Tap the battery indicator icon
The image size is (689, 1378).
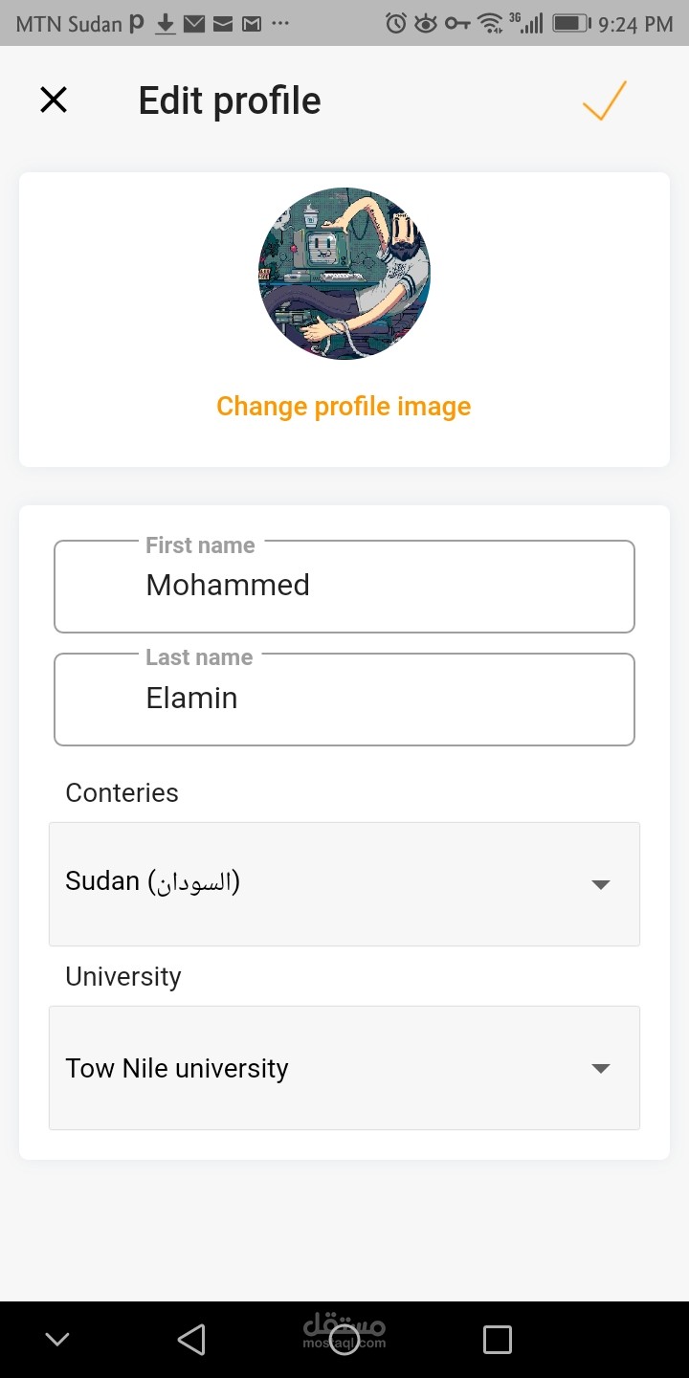(x=570, y=23)
